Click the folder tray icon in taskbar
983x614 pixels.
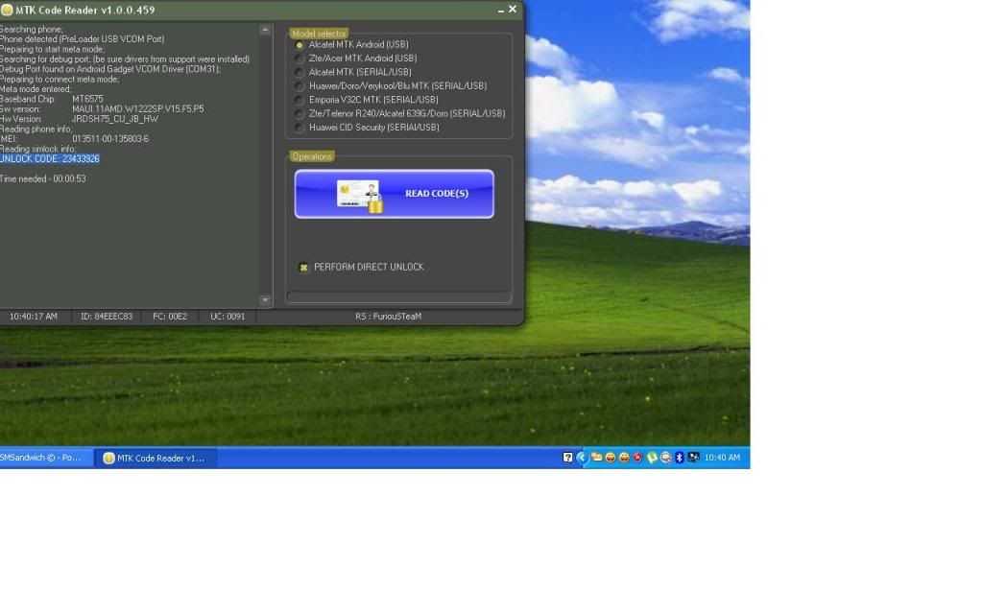tap(596, 458)
